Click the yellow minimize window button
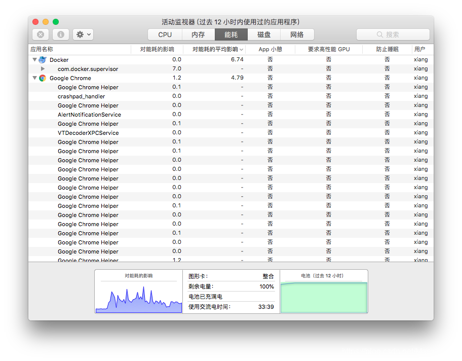This screenshot has height=361, width=462. pos(46,22)
